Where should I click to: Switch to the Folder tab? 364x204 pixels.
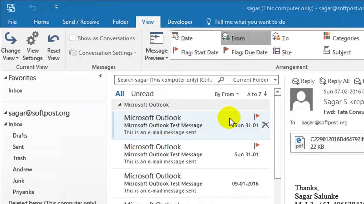click(x=121, y=22)
